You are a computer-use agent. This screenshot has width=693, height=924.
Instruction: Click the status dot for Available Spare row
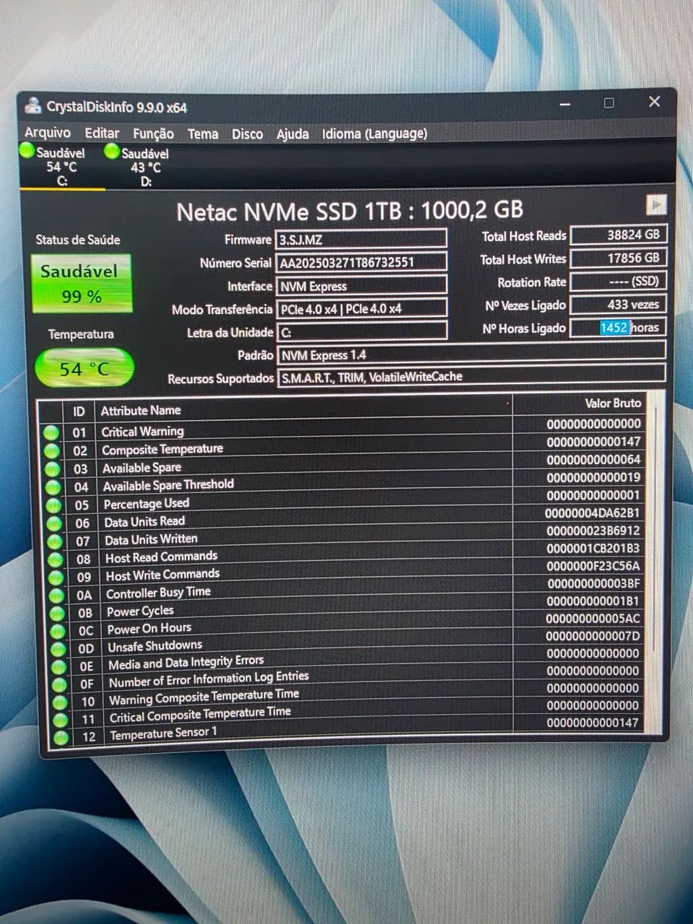53,469
